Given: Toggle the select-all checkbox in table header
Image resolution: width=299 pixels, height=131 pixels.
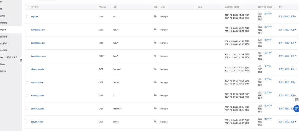Looking at the screenshot, I should click(x=27, y=7).
